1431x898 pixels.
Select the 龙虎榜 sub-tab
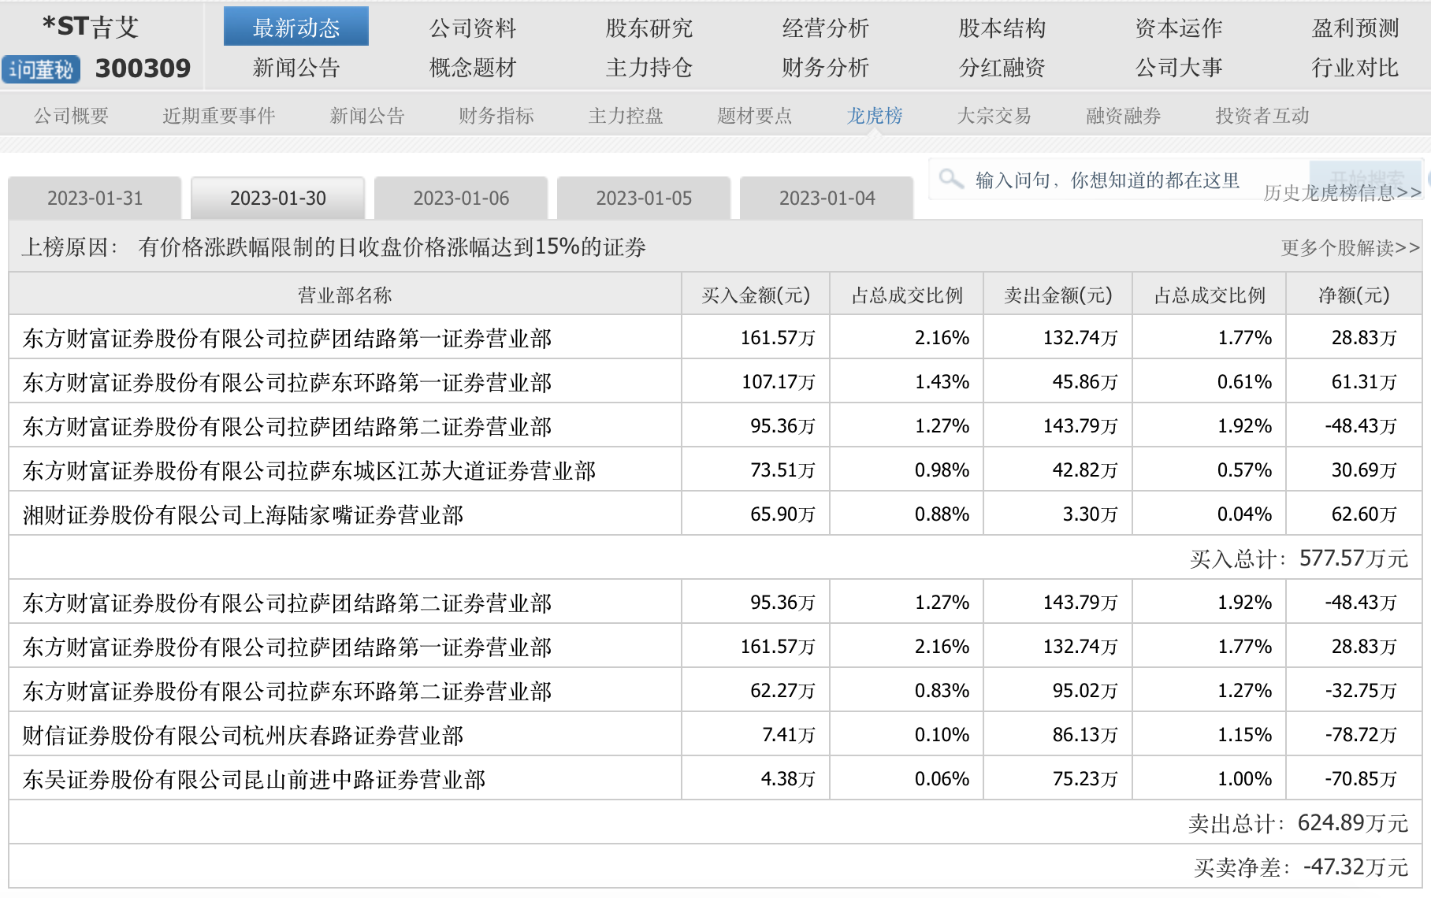(874, 116)
